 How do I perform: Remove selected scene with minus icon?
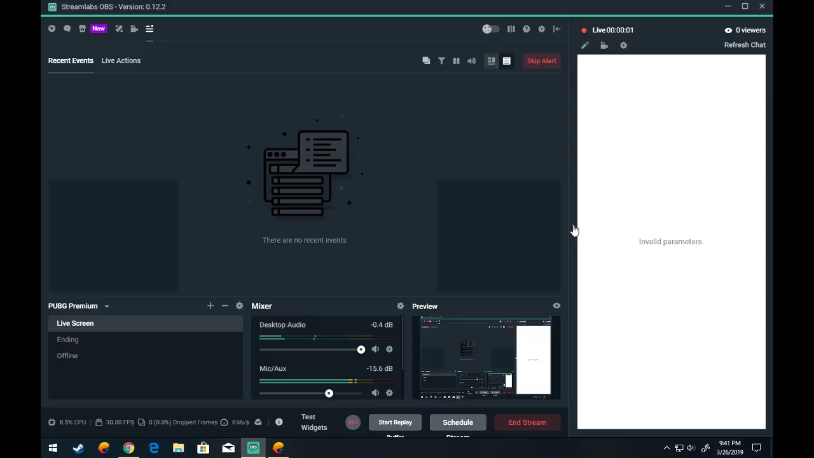[x=224, y=306]
